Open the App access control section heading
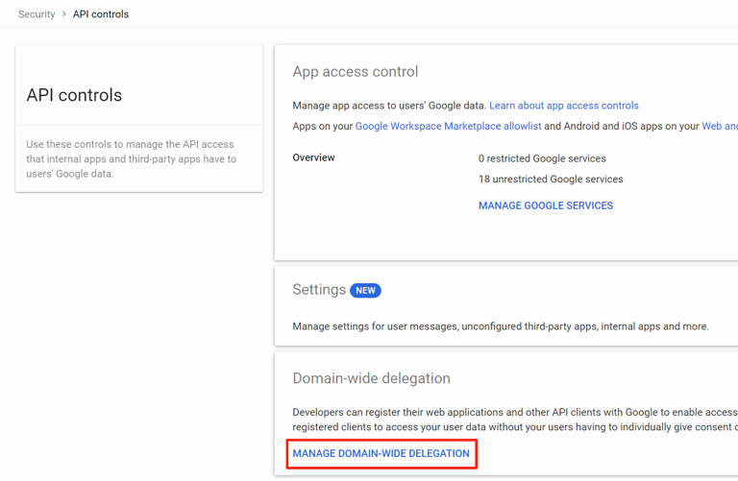738x481 pixels. pos(355,72)
